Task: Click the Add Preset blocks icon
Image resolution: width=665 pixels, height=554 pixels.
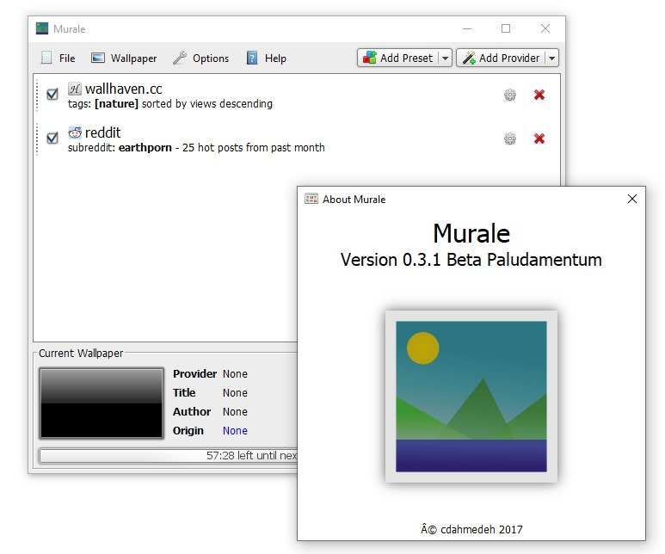Action: (x=370, y=58)
